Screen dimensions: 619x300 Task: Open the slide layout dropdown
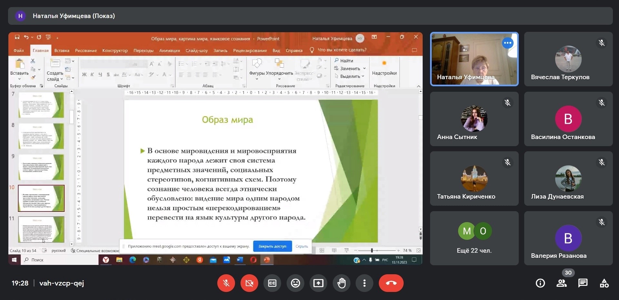pyautogui.click(x=70, y=61)
